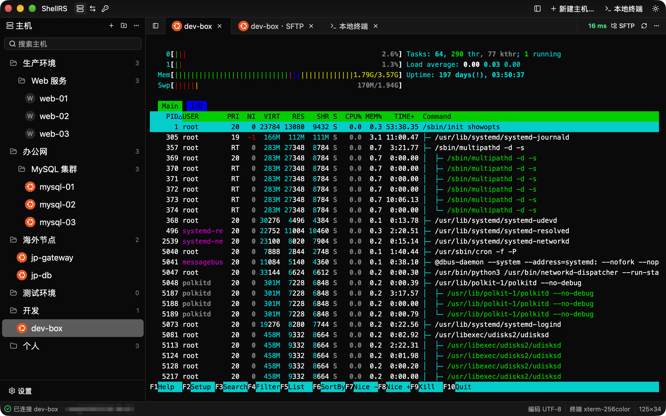Click 编码 UTF-8 in status bar

tap(545, 409)
